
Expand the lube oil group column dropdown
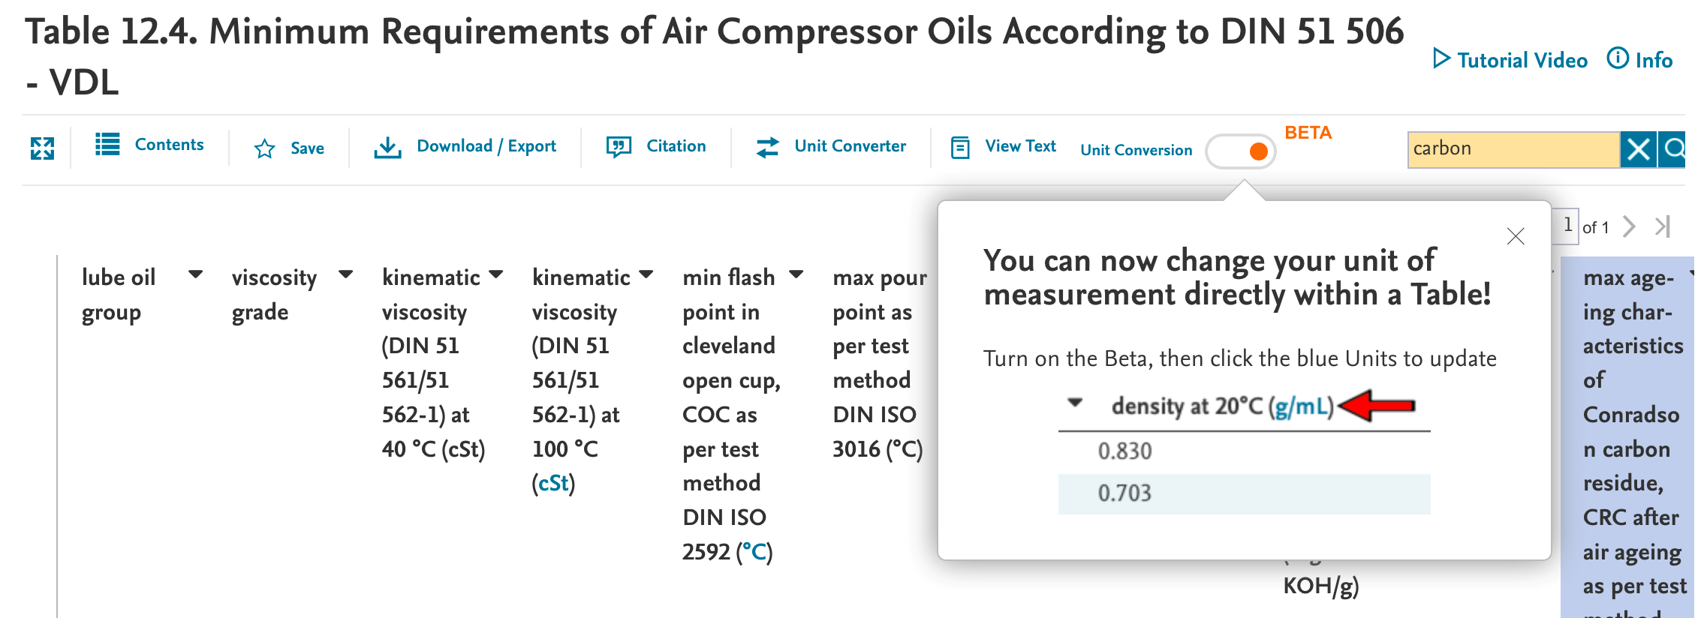[195, 274]
